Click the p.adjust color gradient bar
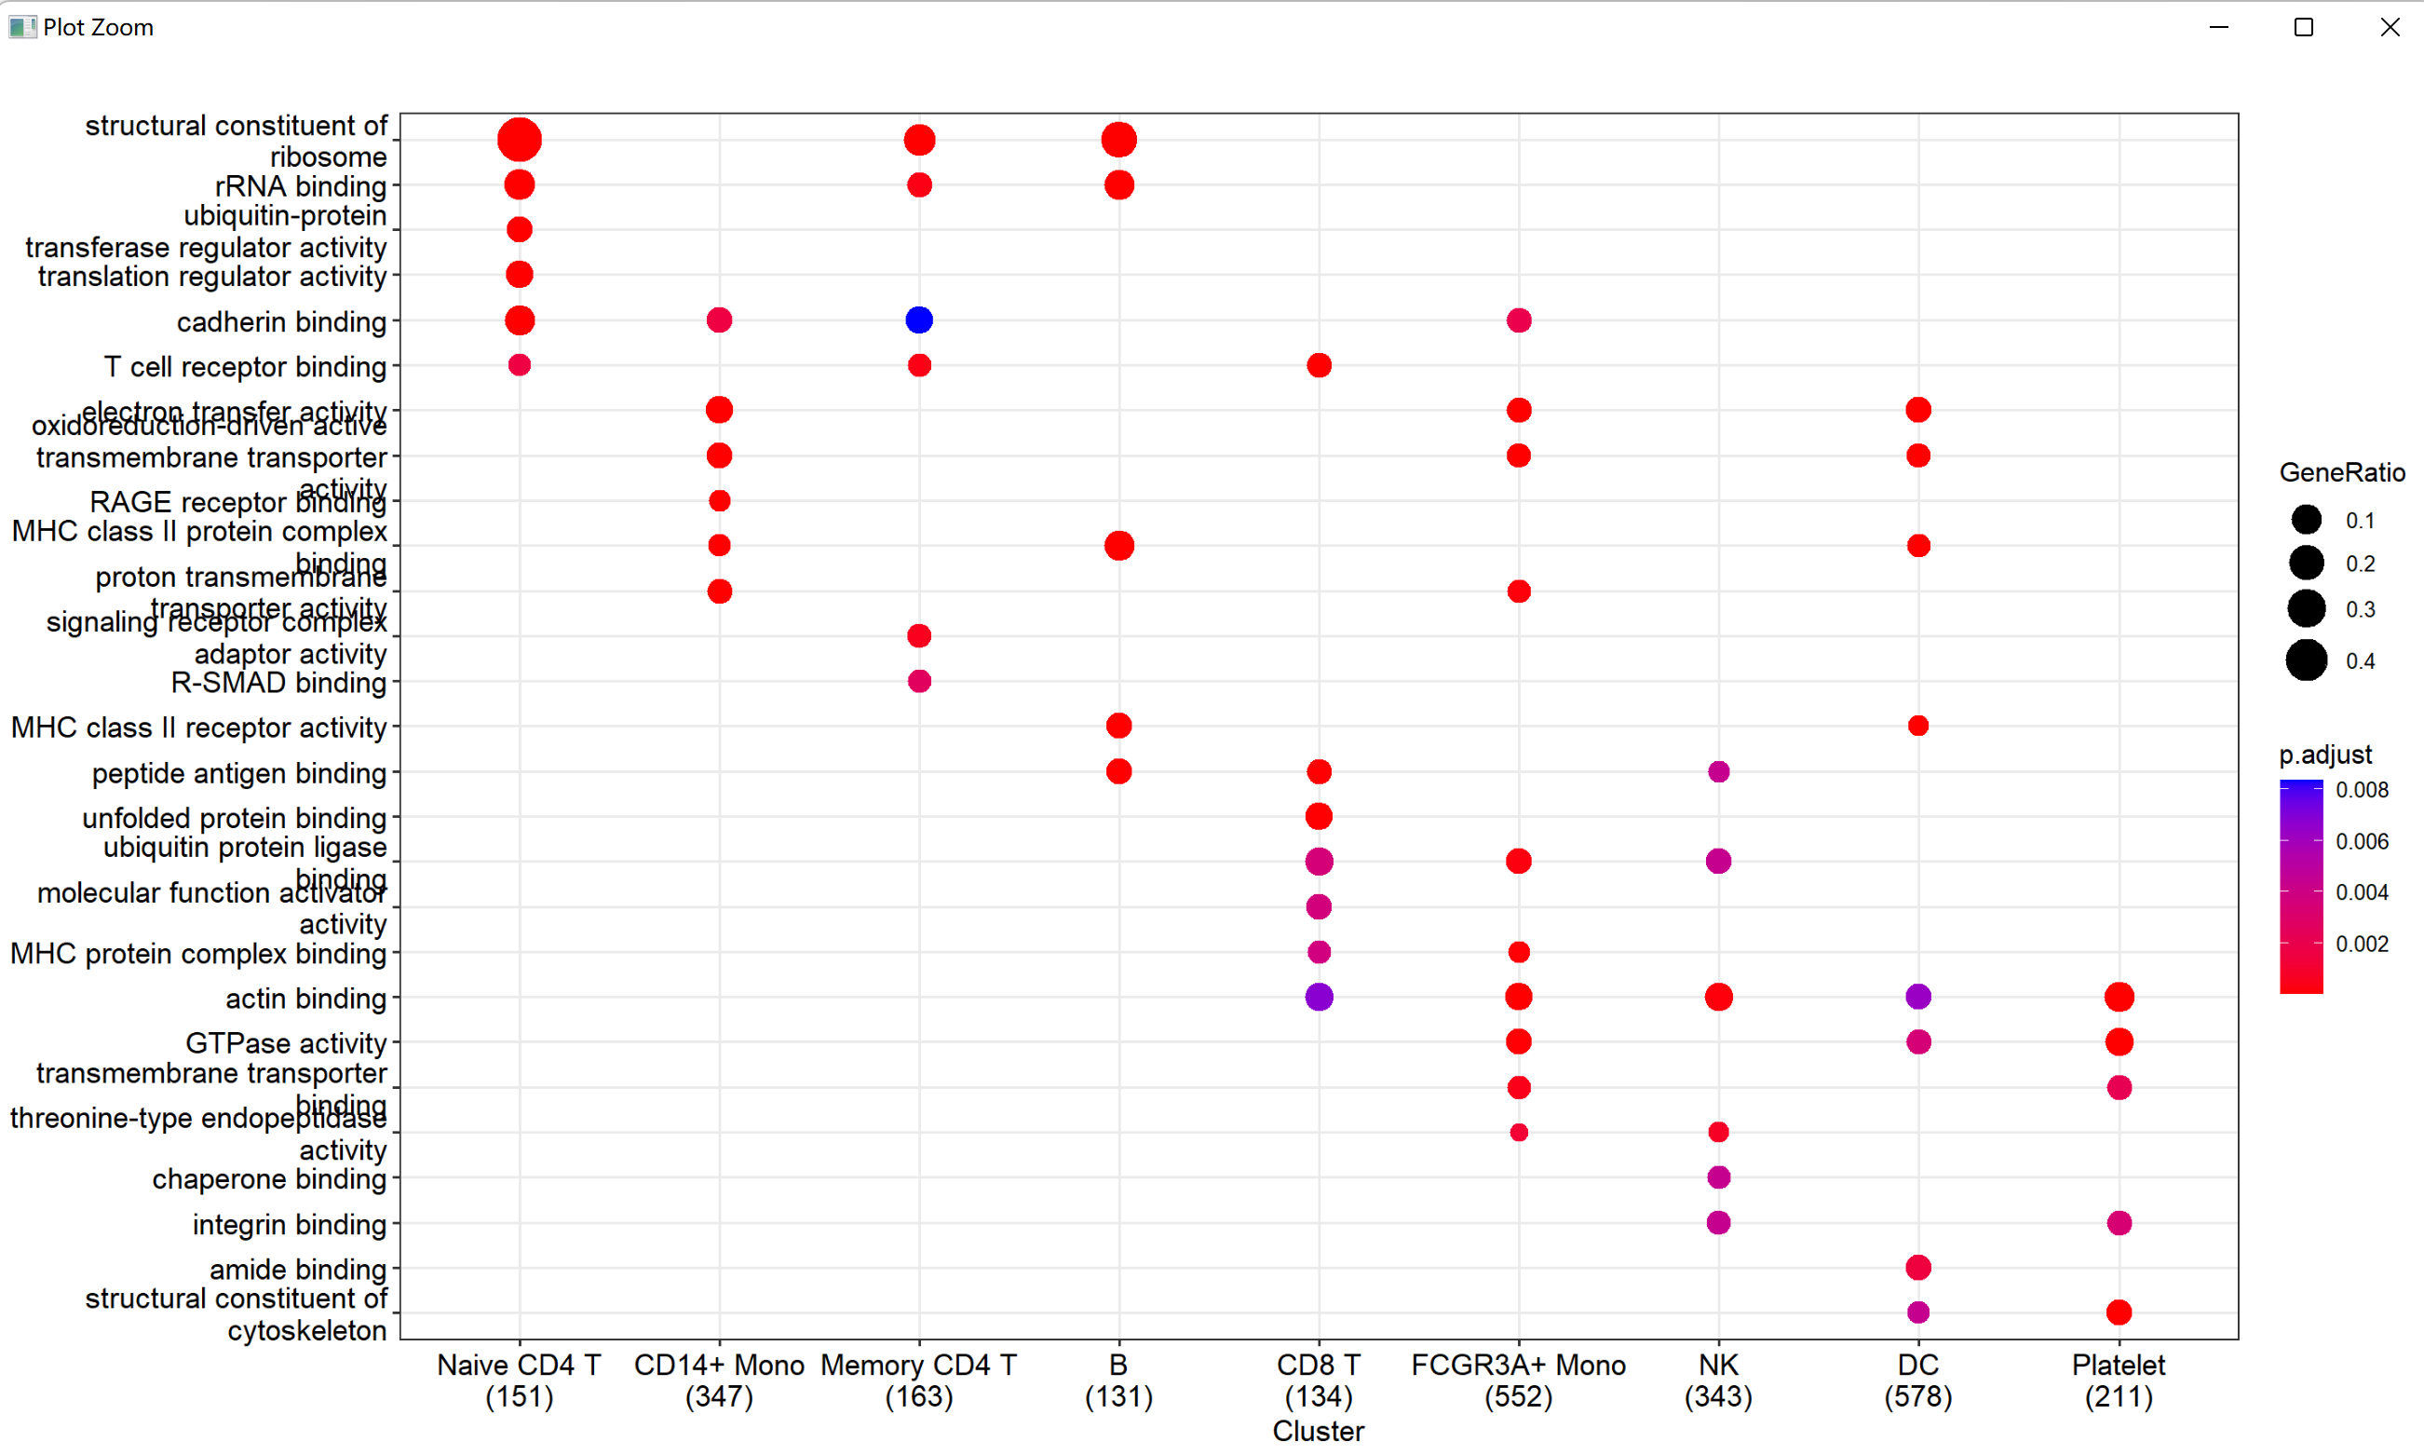Image resolution: width=2424 pixels, height=1455 pixels. coord(2300,887)
